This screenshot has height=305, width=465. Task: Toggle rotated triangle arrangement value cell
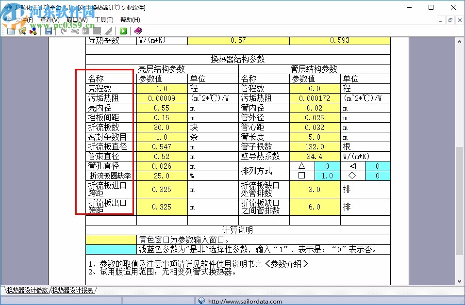tap(378, 166)
